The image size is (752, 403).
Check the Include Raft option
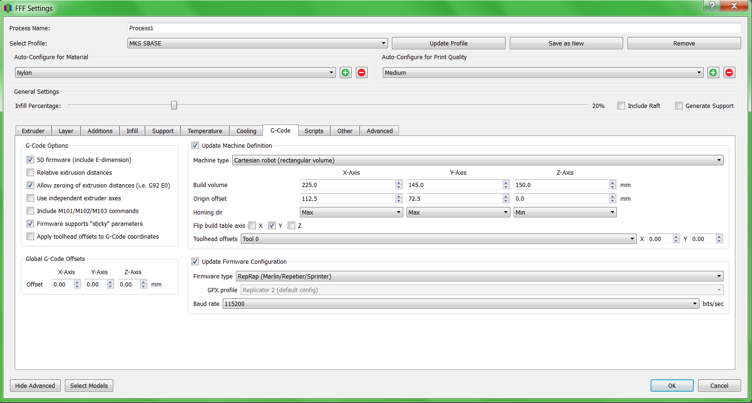621,106
